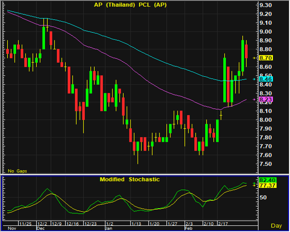The height and width of the screenshot is (232, 290).
Task: Click the small cyan arrow beside the 8.46 tag
Action: click(254, 79)
